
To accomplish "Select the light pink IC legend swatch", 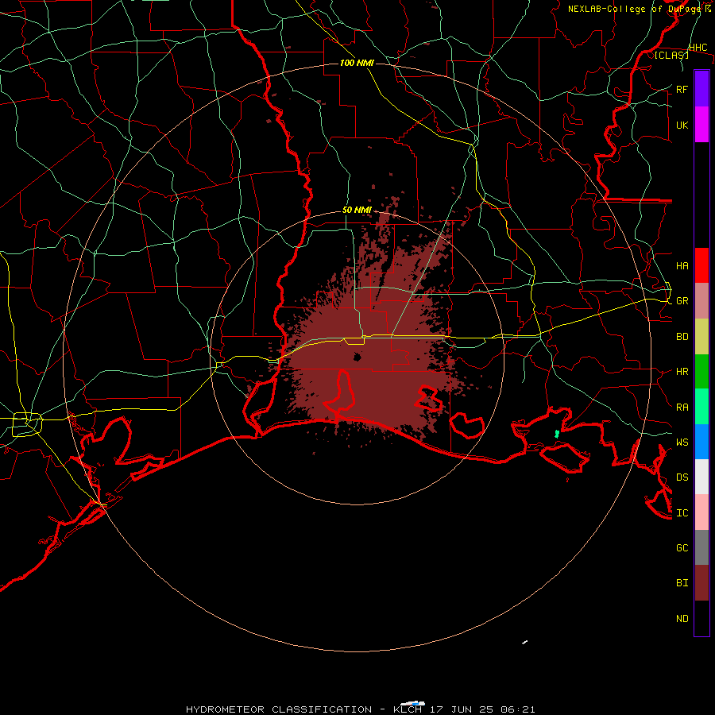I will (701, 512).
